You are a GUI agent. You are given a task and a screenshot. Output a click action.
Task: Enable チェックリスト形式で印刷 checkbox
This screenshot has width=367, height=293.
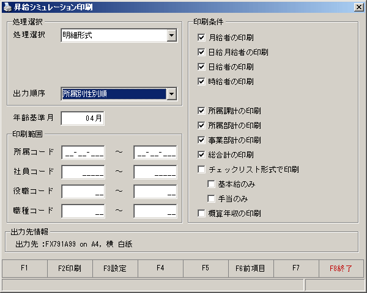tap(201, 170)
